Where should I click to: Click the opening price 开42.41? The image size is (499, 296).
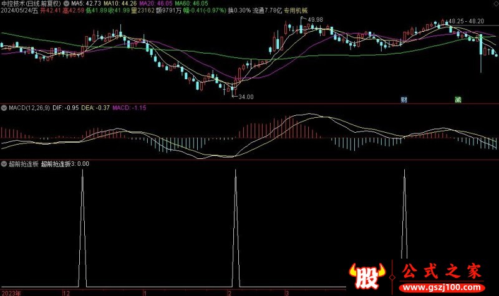51,11
